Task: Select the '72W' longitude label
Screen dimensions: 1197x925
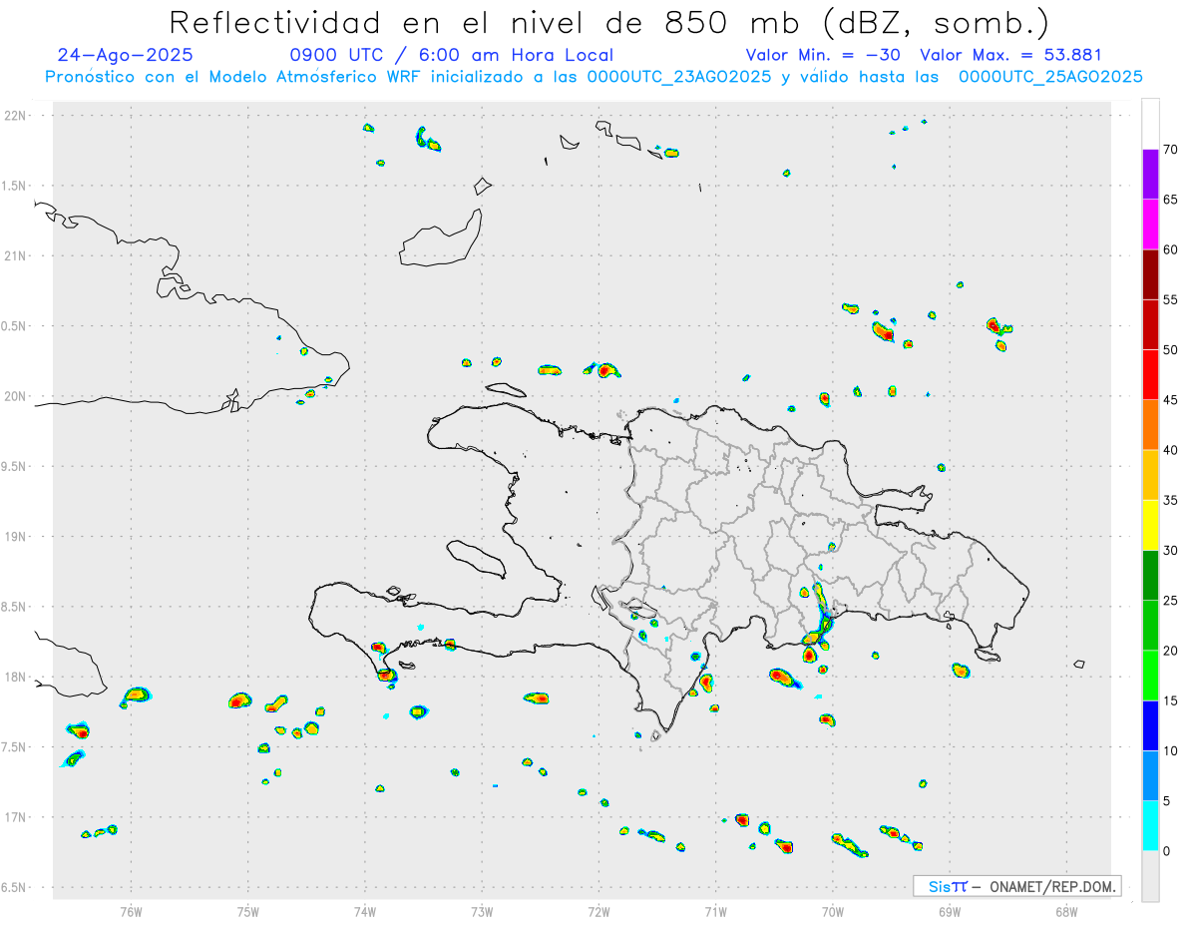Action: pos(598,911)
